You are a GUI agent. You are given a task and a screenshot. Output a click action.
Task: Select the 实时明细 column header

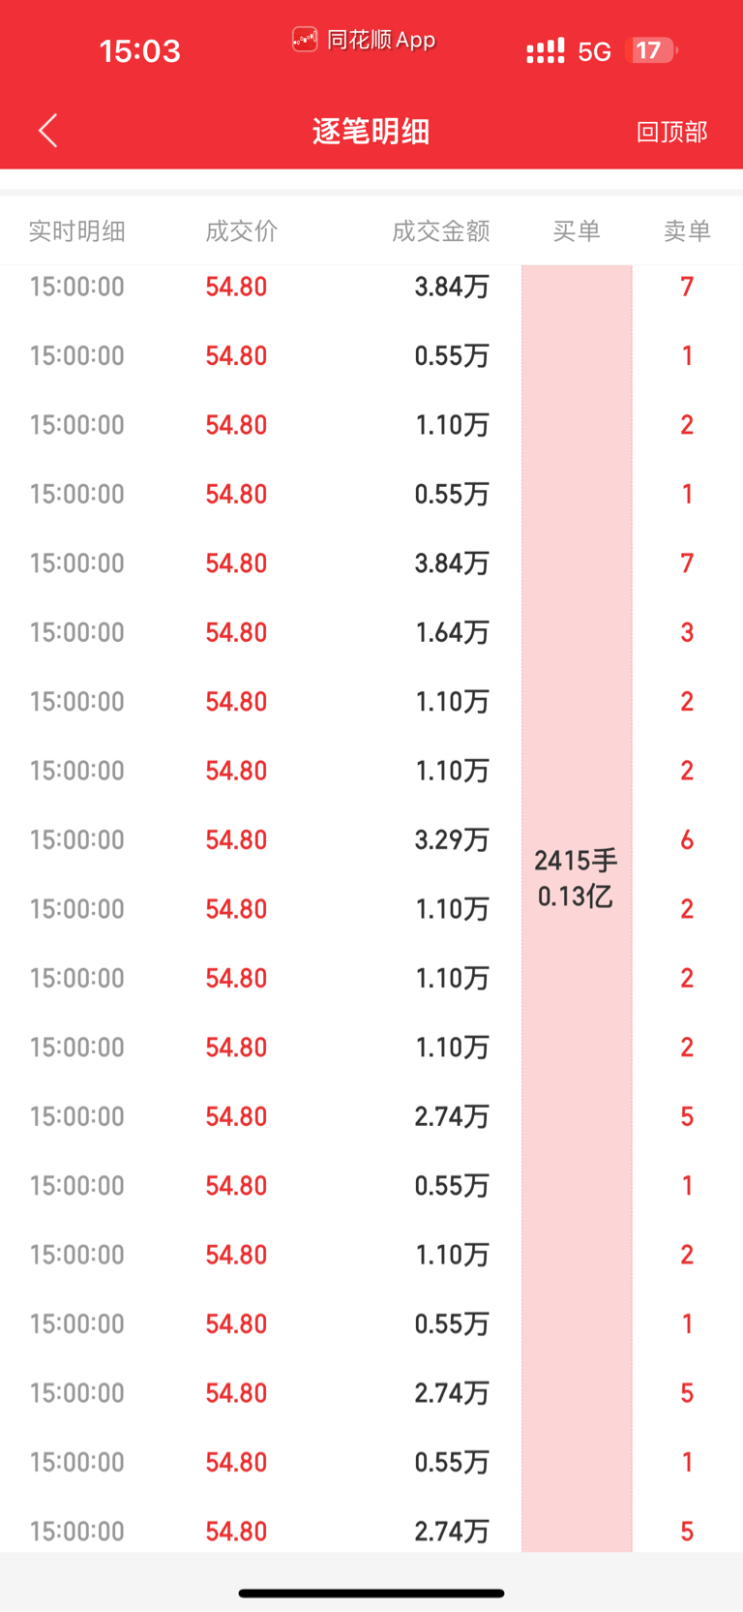[77, 231]
